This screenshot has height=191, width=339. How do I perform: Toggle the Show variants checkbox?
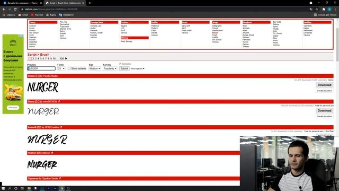69,68
